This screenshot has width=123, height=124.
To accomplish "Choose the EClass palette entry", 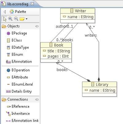I will 14,40.
